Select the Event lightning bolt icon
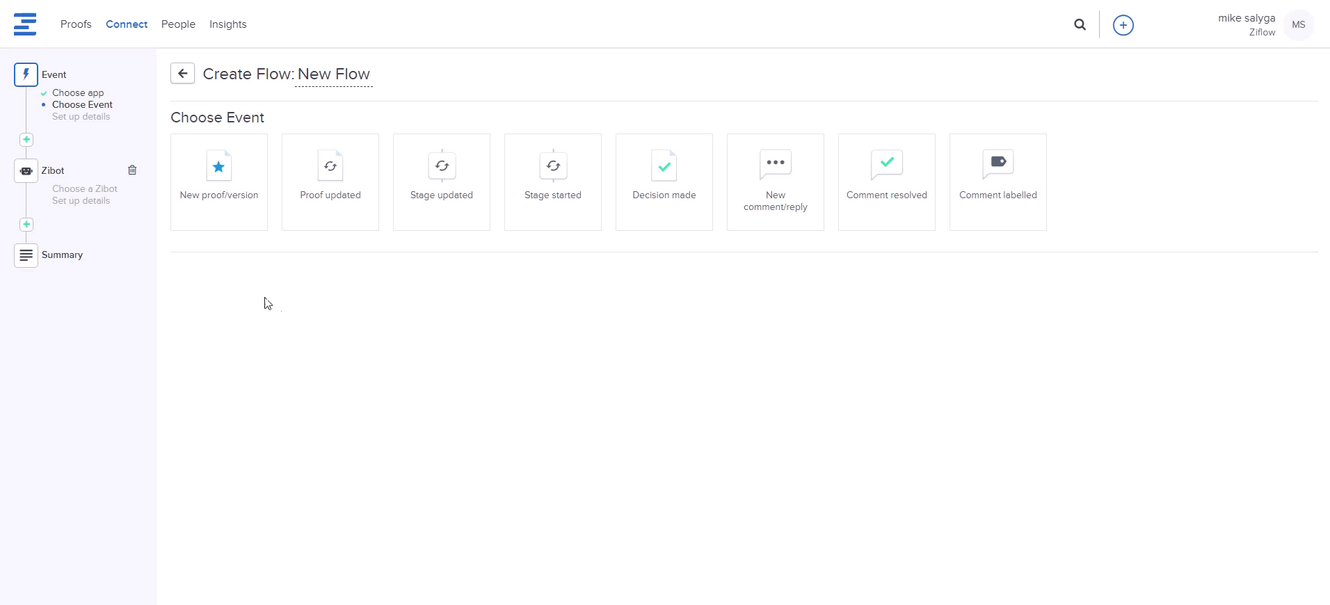This screenshot has width=1330, height=605. 26,74
